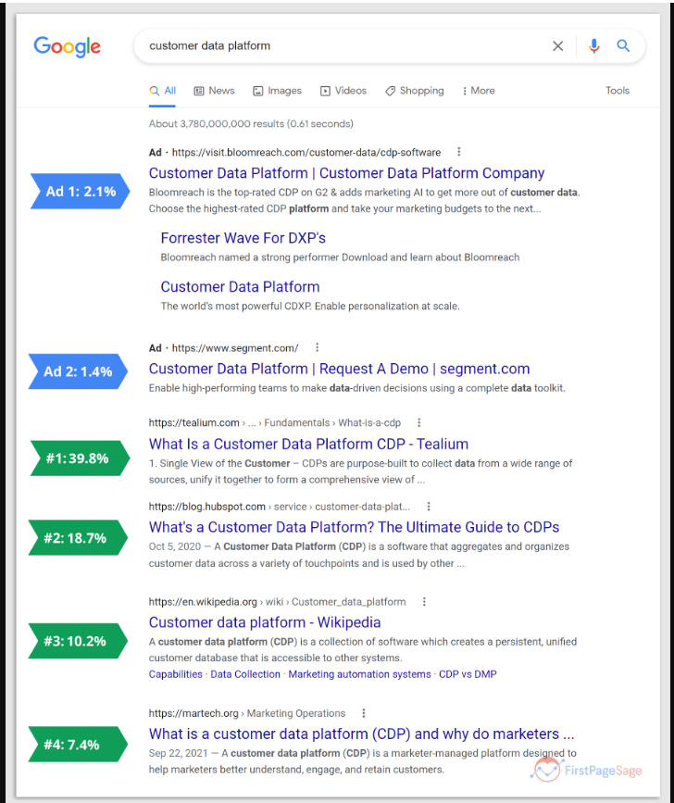Click the en.wikipedia.org breadcrumb URL
The width and height of the screenshot is (674, 803).
[278, 602]
